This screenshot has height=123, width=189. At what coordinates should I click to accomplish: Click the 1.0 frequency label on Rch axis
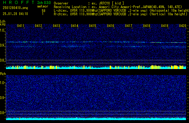click(x=2, y=83)
